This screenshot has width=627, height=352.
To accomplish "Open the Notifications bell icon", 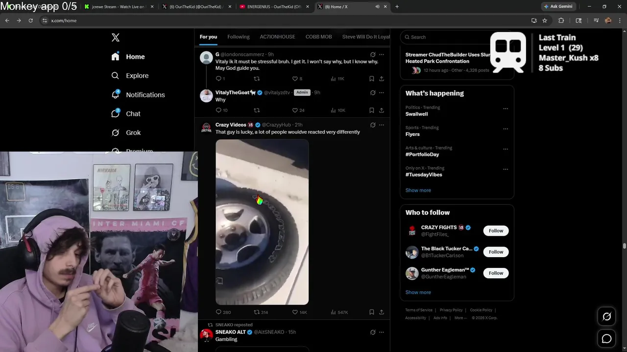I will tap(115, 94).
